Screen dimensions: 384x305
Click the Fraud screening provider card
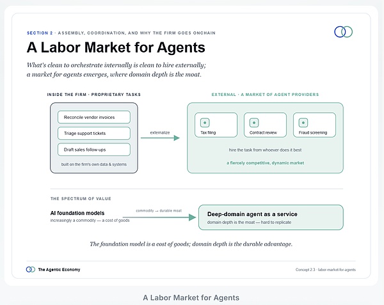[314, 125]
